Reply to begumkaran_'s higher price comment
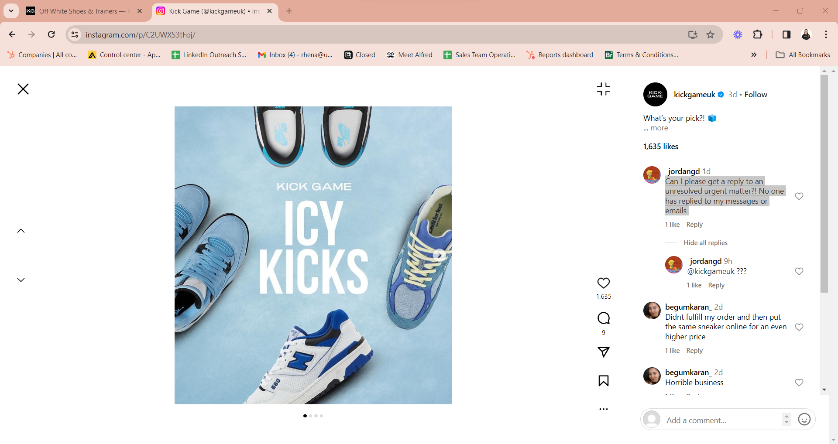The width and height of the screenshot is (838, 444). tap(694, 351)
